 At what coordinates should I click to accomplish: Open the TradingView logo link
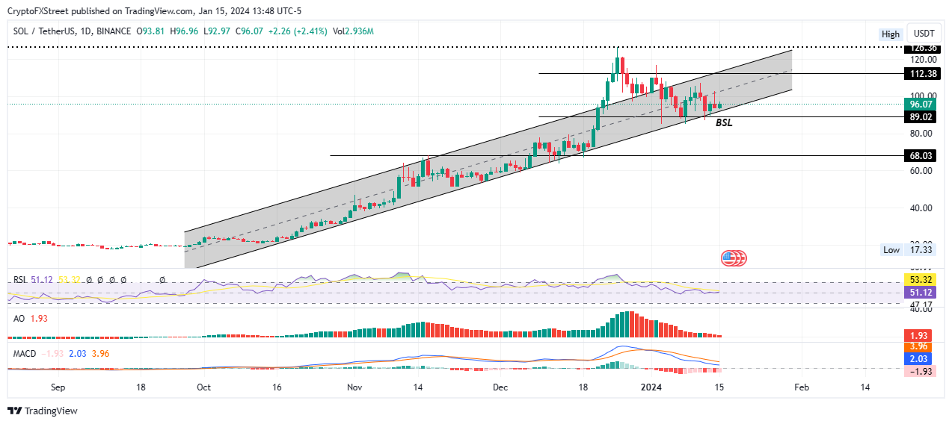click(43, 411)
